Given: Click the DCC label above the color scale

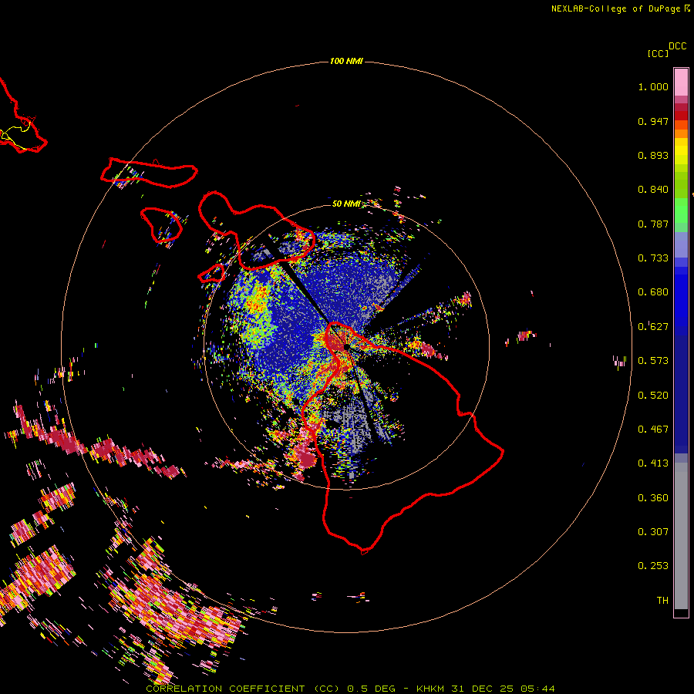Looking at the screenshot, I should (678, 46).
